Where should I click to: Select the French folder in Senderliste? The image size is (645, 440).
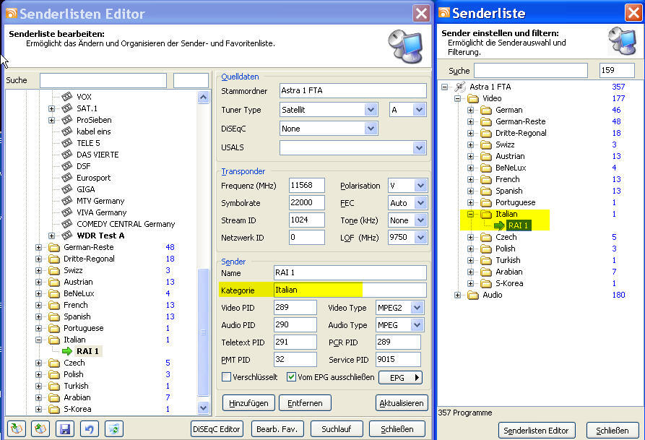click(x=507, y=179)
